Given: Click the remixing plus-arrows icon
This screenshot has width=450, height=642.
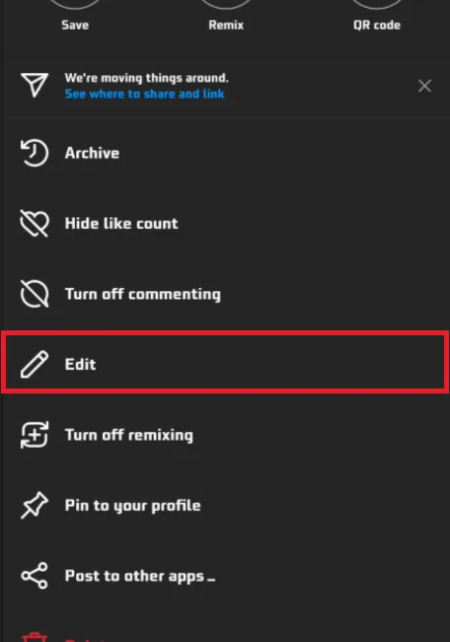Looking at the screenshot, I should 35,435.
